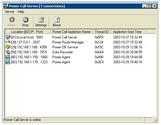Open the Server menu
Screen dimensions: 161x125
tap(10, 12)
